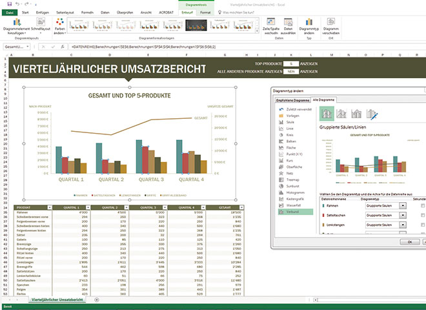This screenshot has height=310, width=426.
Task: Select Wasserfall chart category
Action: click(x=290, y=205)
